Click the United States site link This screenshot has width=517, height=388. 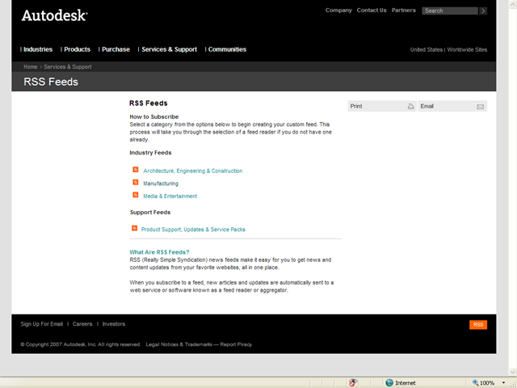(x=427, y=50)
